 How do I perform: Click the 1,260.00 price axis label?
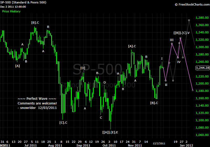click(x=202, y=62)
